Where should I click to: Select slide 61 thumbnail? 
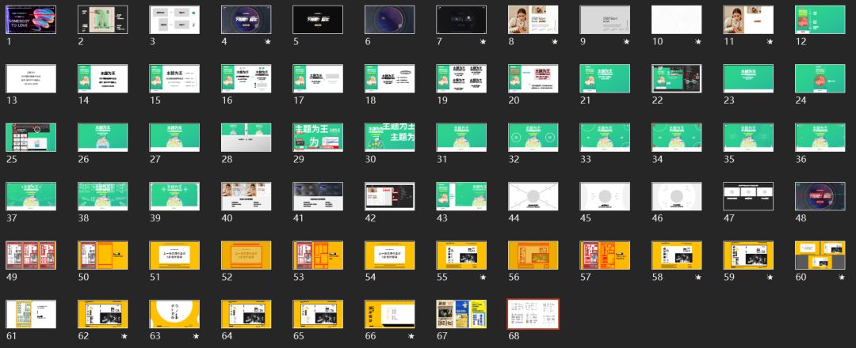[31, 314]
